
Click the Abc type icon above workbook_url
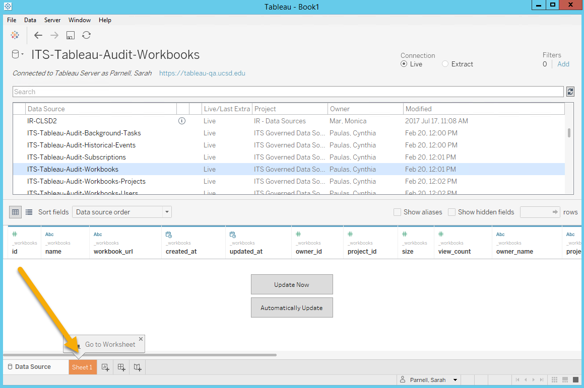click(98, 235)
